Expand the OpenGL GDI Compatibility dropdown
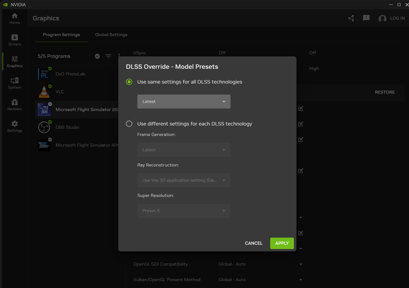 (301, 264)
